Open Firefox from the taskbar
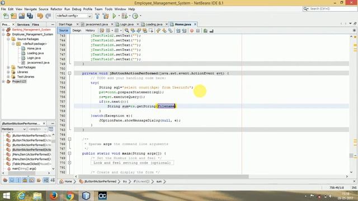358x201 pixels. [x=54, y=196]
